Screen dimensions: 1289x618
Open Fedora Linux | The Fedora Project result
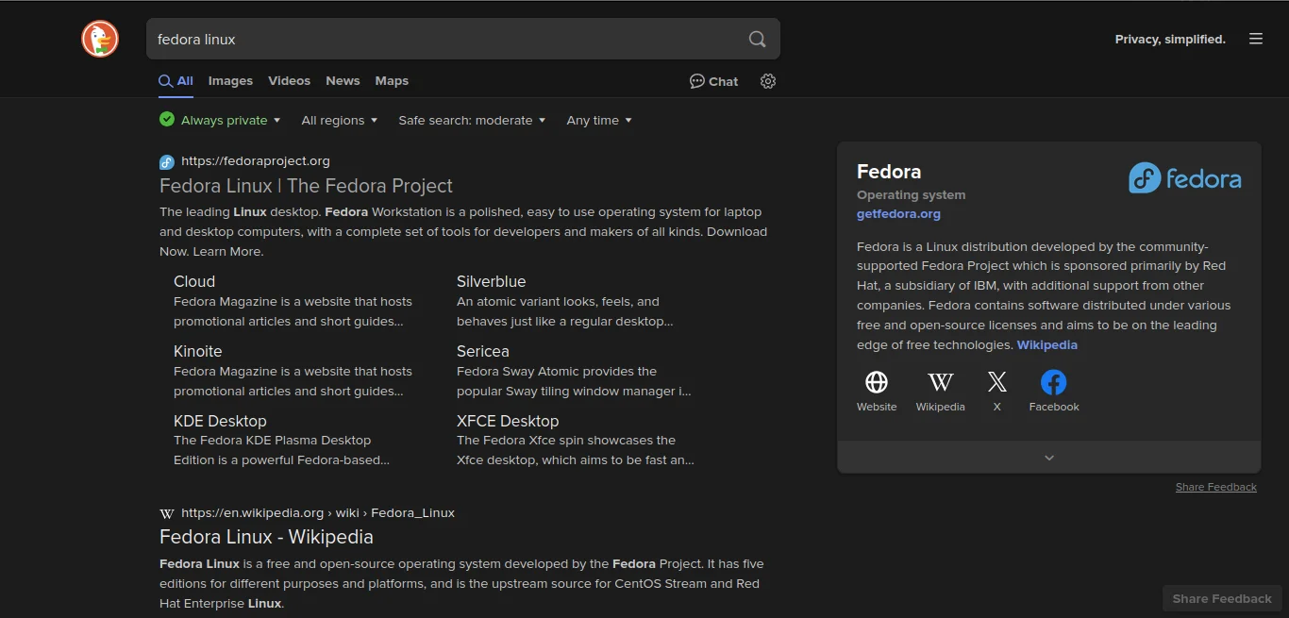click(x=306, y=186)
